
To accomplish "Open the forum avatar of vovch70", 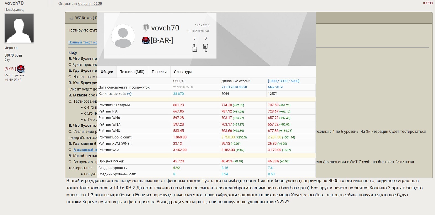I will click(x=19, y=29).
